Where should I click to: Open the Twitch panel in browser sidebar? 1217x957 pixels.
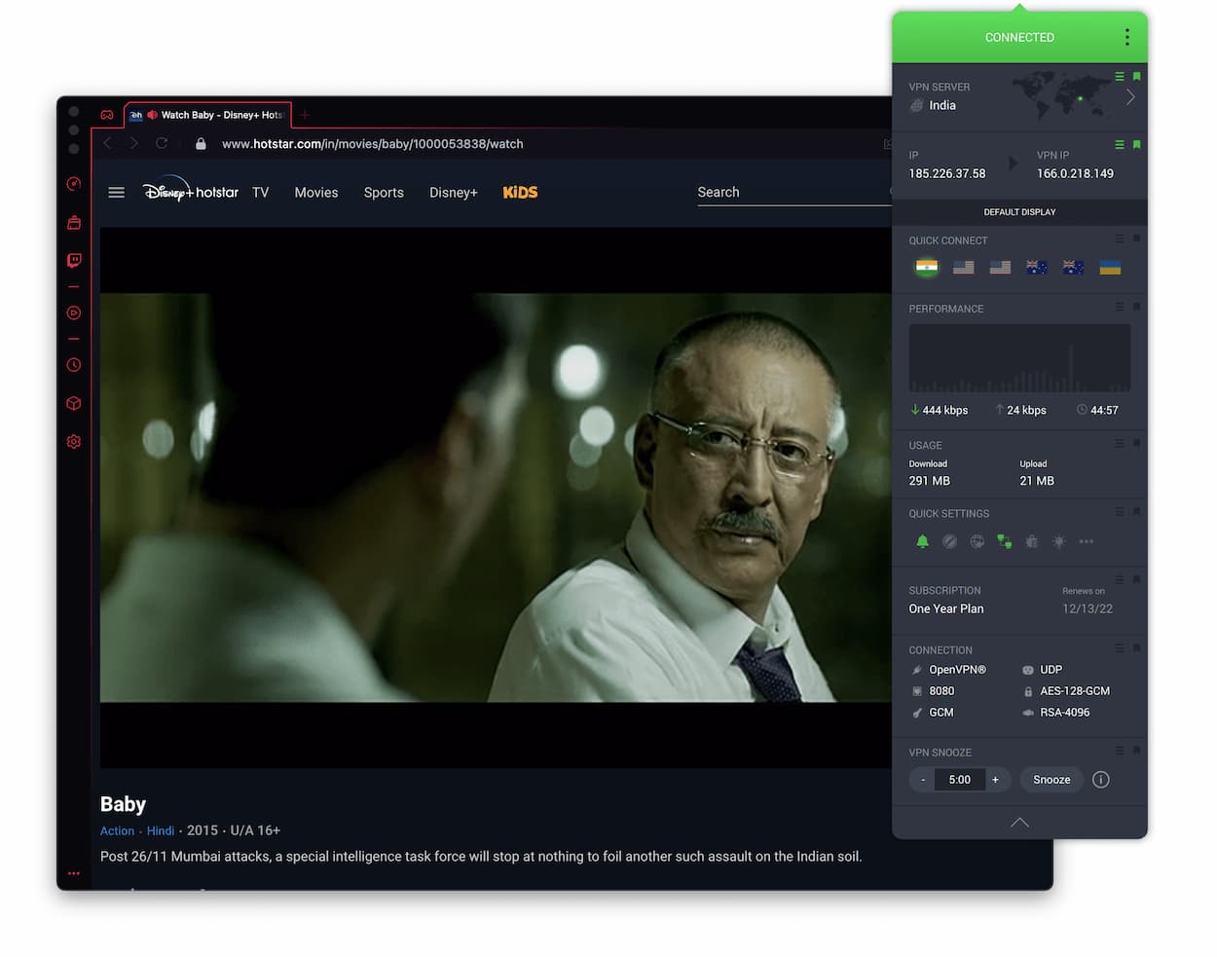point(74,260)
